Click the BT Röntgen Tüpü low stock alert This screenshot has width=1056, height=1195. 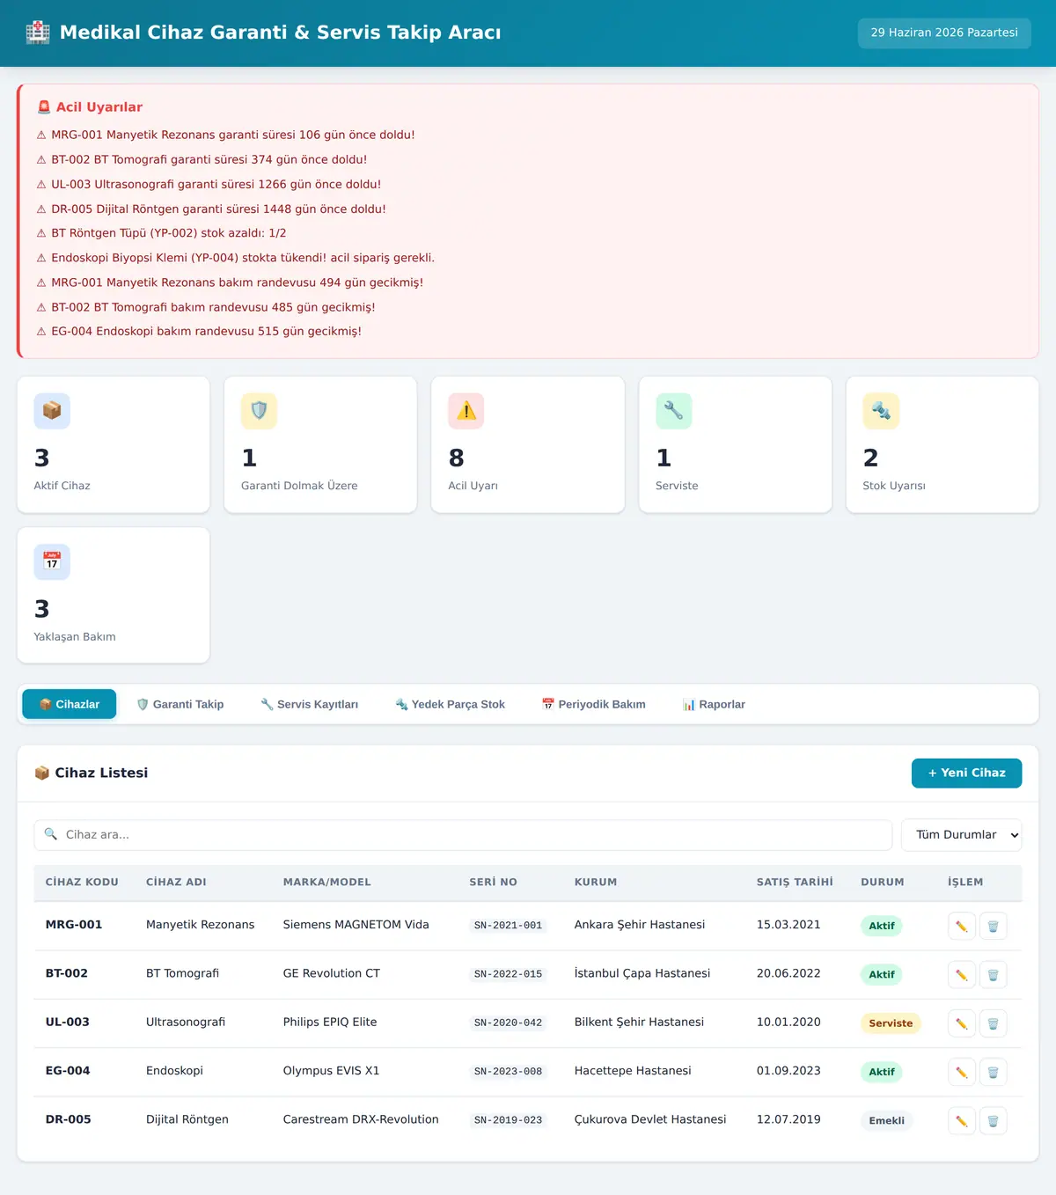[x=161, y=233]
